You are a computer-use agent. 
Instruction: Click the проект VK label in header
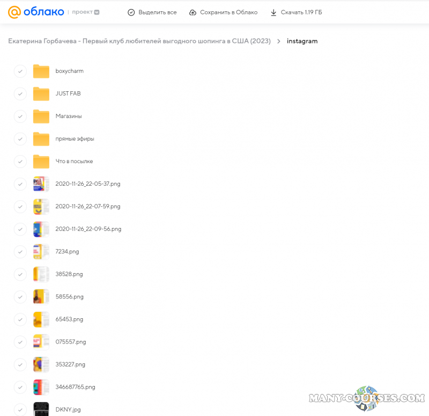pyautogui.click(x=86, y=12)
